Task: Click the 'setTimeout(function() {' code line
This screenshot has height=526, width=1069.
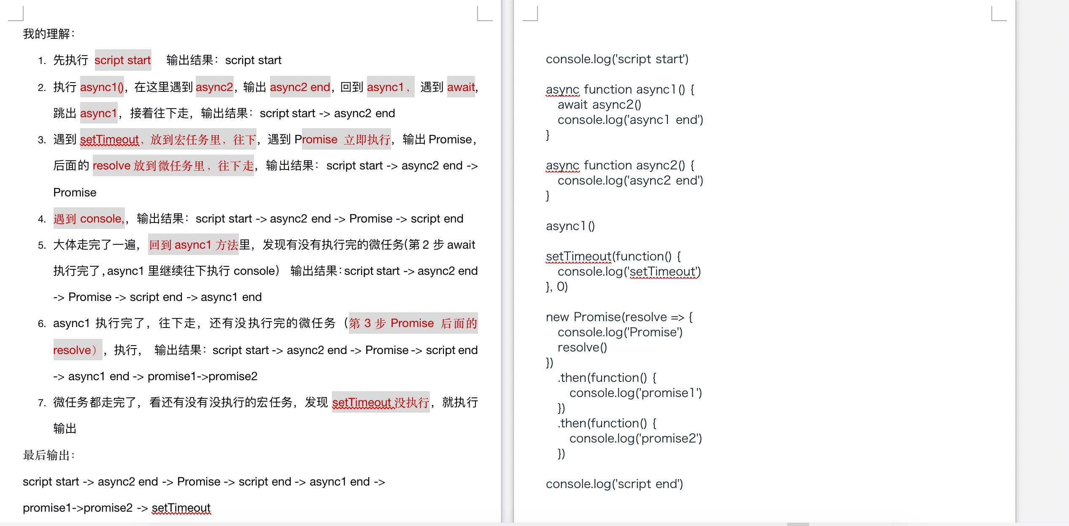Action: 613,256
